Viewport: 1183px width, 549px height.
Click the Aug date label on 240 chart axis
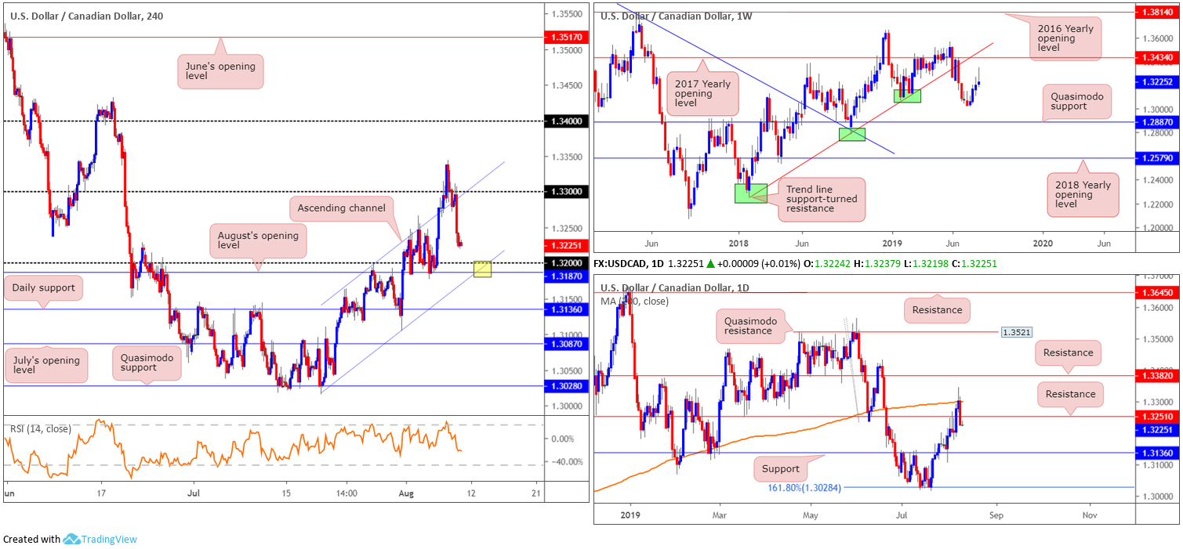408,493
